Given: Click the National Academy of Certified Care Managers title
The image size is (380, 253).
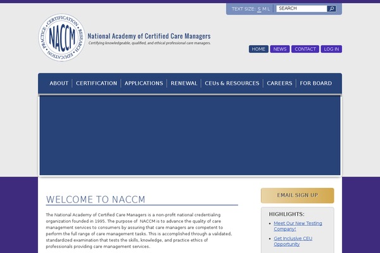Looking at the screenshot, I should click(x=149, y=36).
